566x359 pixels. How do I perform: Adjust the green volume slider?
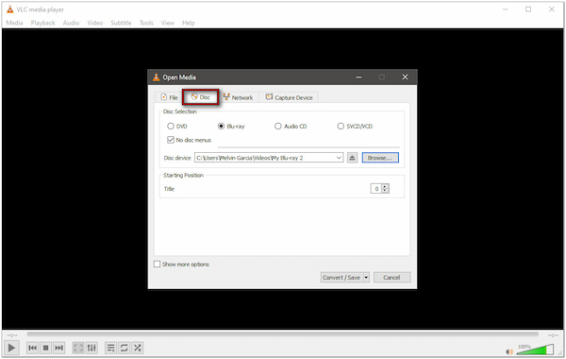(535, 350)
